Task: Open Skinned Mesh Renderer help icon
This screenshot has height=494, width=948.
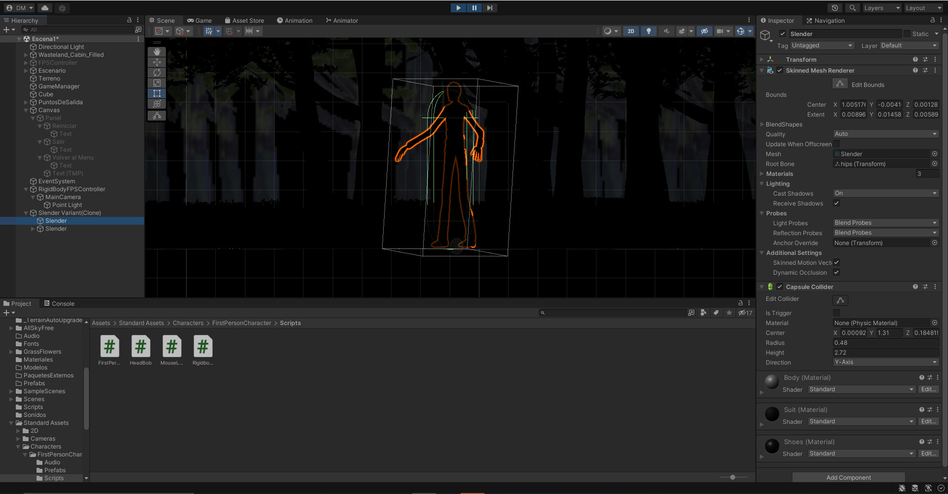Action: (x=915, y=71)
